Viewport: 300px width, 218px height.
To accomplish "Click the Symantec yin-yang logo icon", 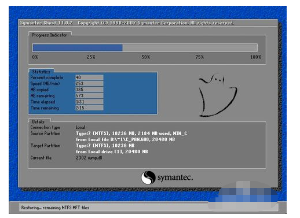I will [x=148, y=178].
